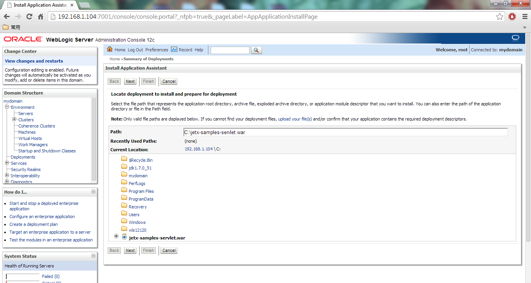Click Create a deployment plan link

33,224
